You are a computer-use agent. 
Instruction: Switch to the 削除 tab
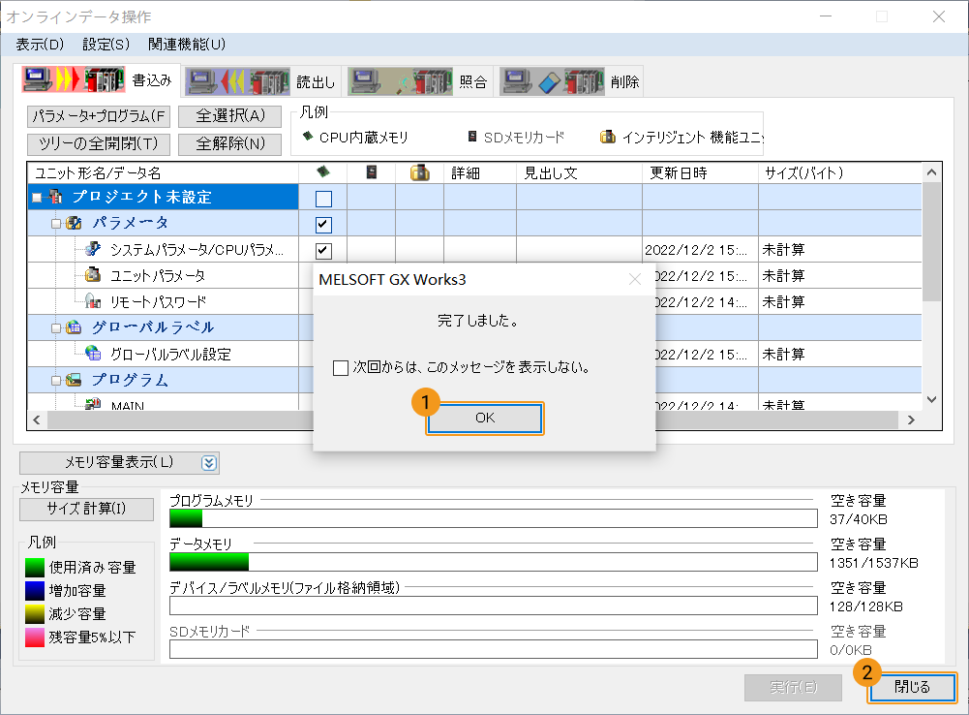click(570, 81)
